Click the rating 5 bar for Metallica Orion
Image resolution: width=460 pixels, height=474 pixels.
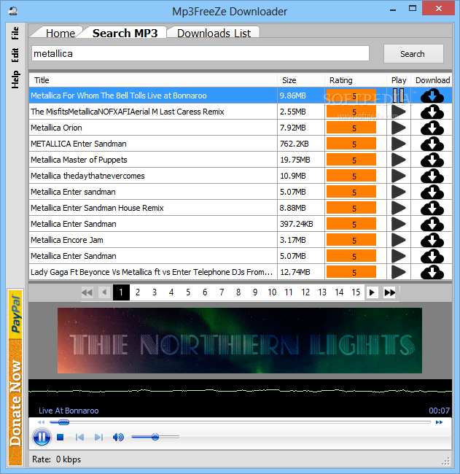point(351,128)
